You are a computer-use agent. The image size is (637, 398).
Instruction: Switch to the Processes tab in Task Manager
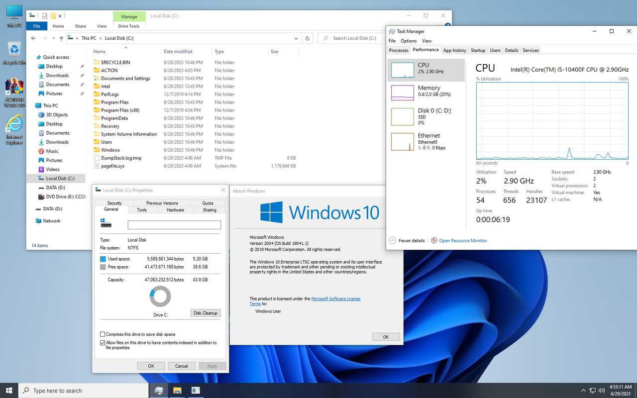click(399, 50)
